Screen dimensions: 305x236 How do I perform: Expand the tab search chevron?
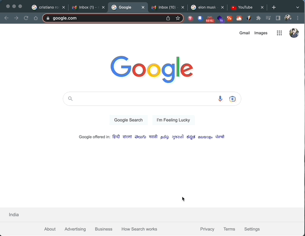pyautogui.click(x=297, y=8)
